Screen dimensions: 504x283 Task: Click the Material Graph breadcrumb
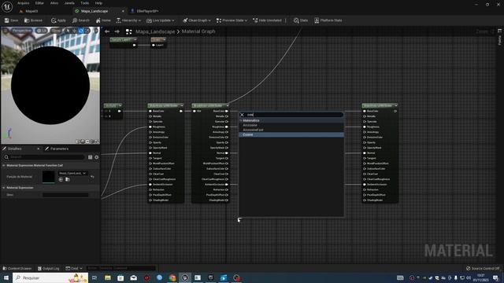coord(198,31)
